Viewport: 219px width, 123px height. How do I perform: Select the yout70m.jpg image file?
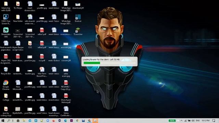click(x=30, y=111)
